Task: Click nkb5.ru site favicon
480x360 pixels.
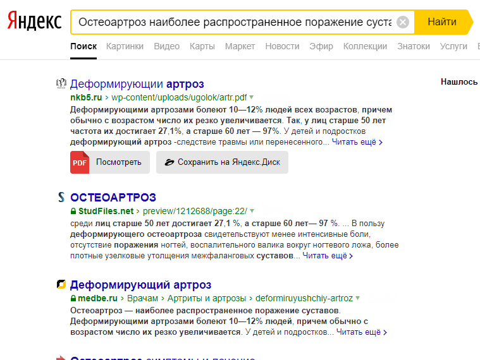Action: coord(61,83)
